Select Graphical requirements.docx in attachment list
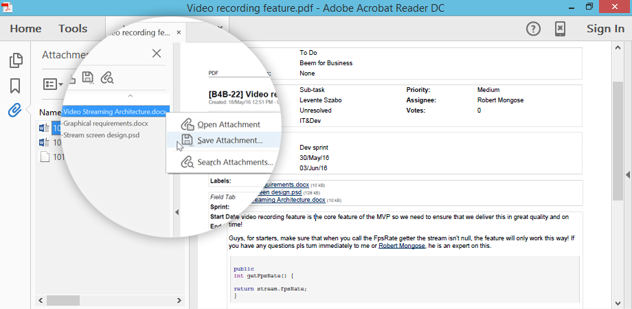 point(106,124)
